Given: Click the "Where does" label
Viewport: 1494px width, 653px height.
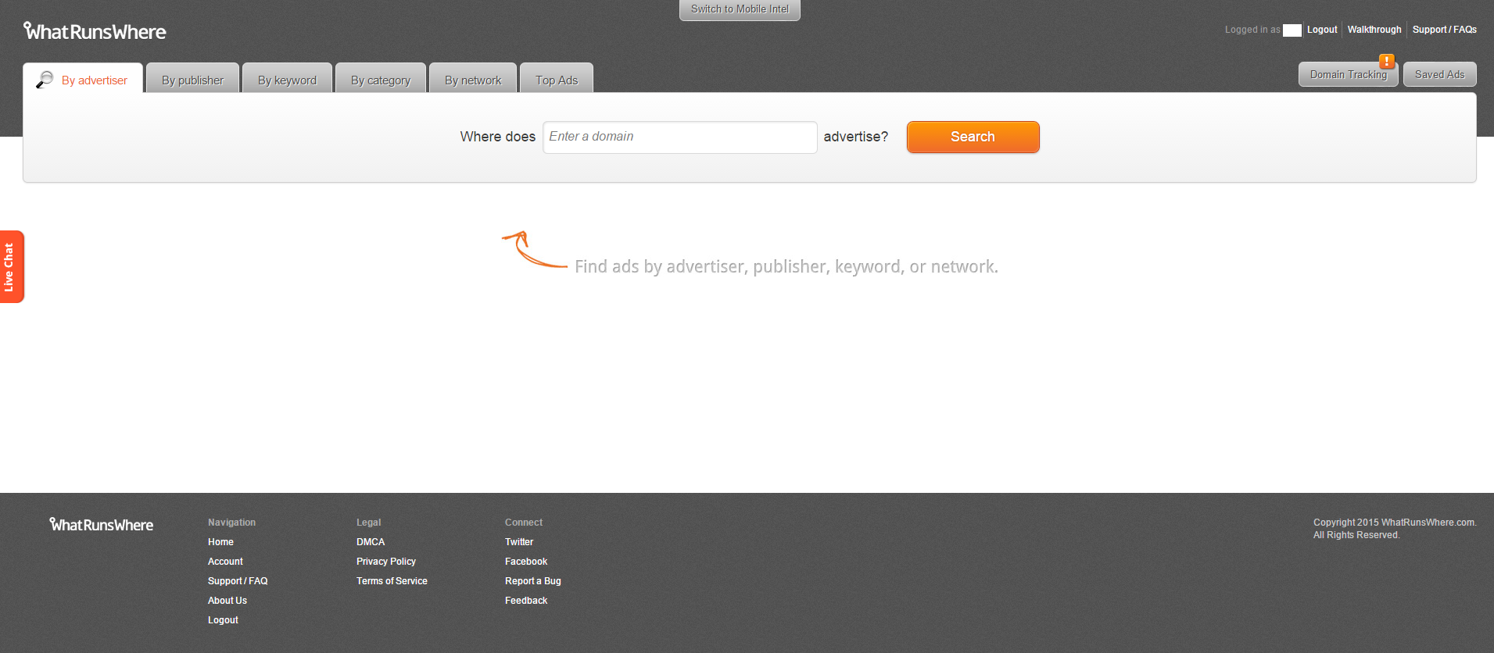Looking at the screenshot, I should (498, 137).
